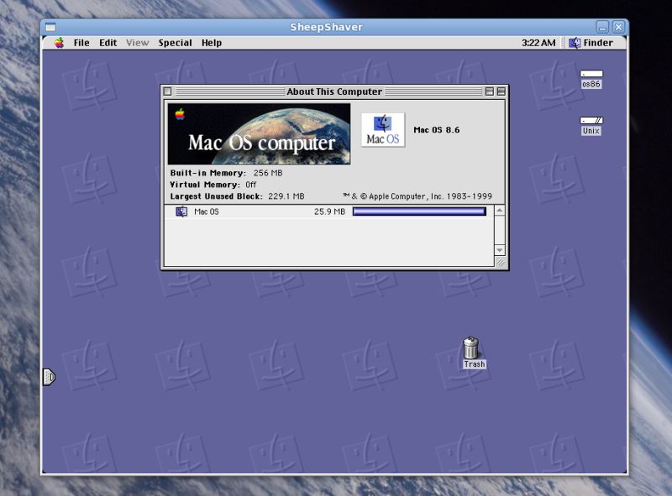The width and height of the screenshot is (672, 496).
Task: Close the About This Computer window
Action: tap(167, 91)
